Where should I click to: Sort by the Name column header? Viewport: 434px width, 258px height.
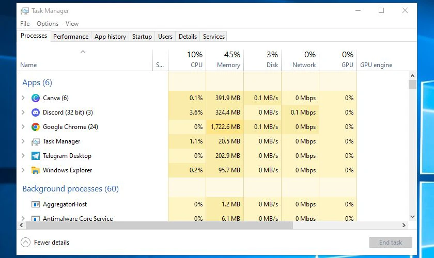(85, 60)
